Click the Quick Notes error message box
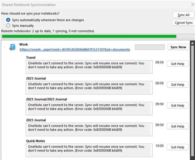Viewport: 195px width, 160px height. (x=89, y=150)
